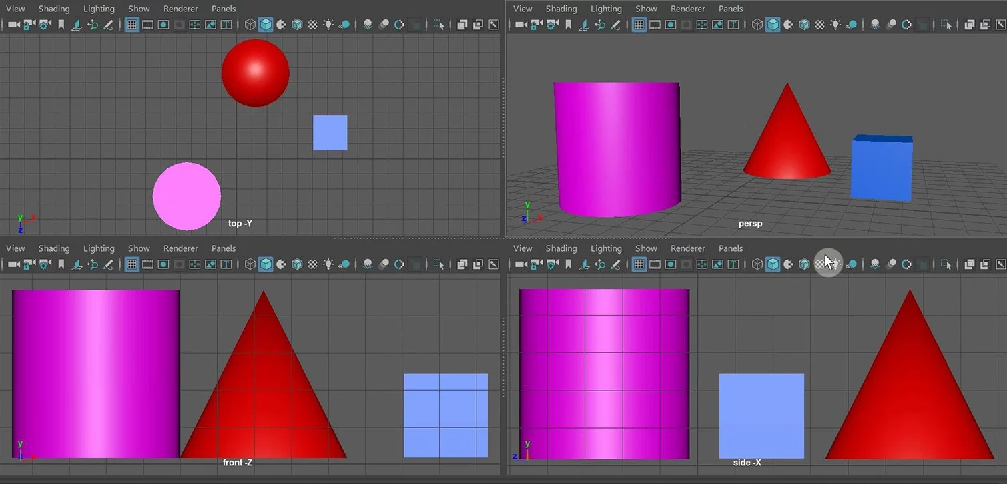Select the pink circle in top view
This screenshot has height=484, width=1007.
(187, 196)
